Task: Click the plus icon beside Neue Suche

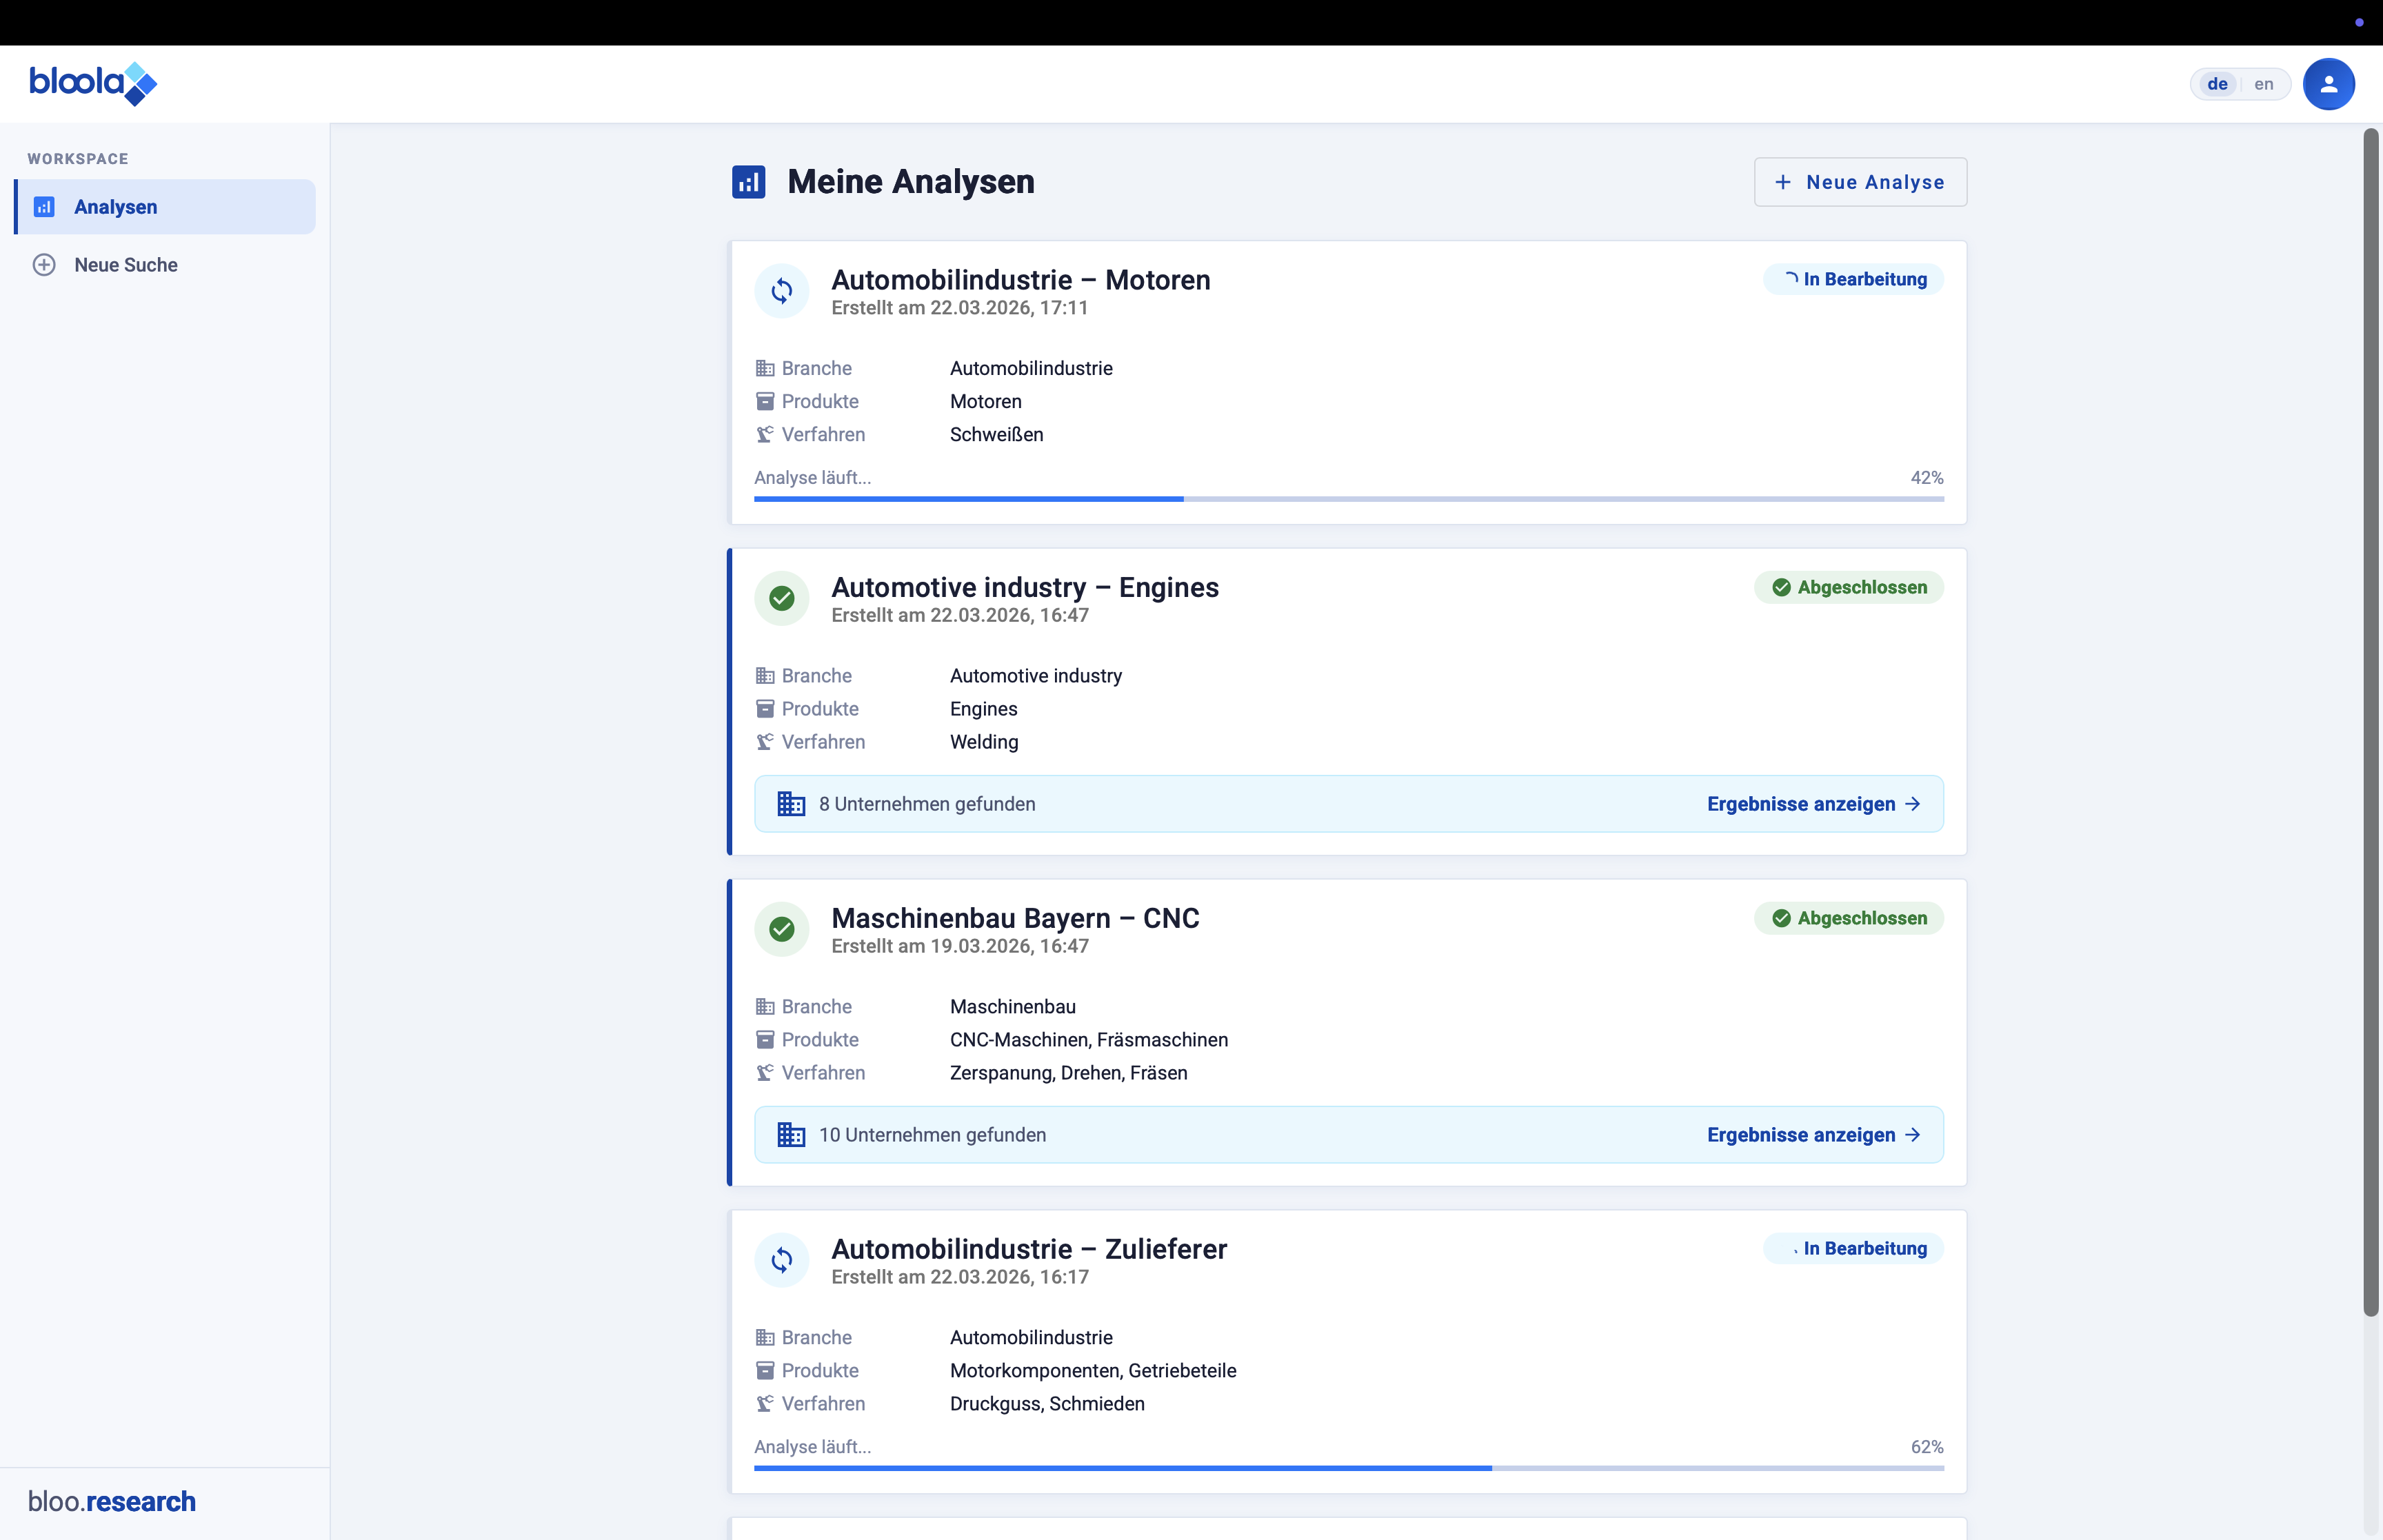Action: coord(44,264)
